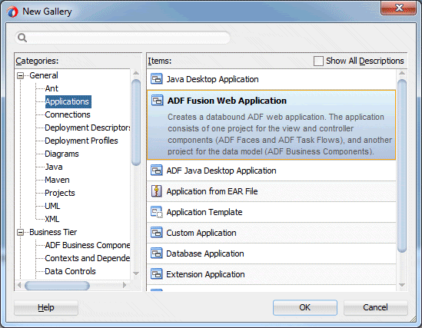Click Items list scroll down arrow

402,285
